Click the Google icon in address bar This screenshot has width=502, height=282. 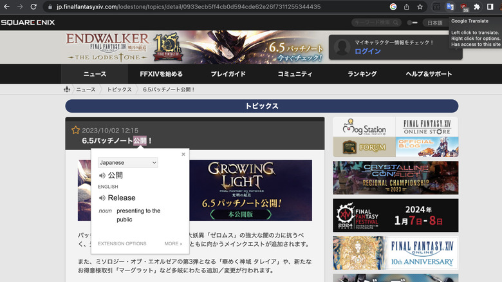coord(393,6)
